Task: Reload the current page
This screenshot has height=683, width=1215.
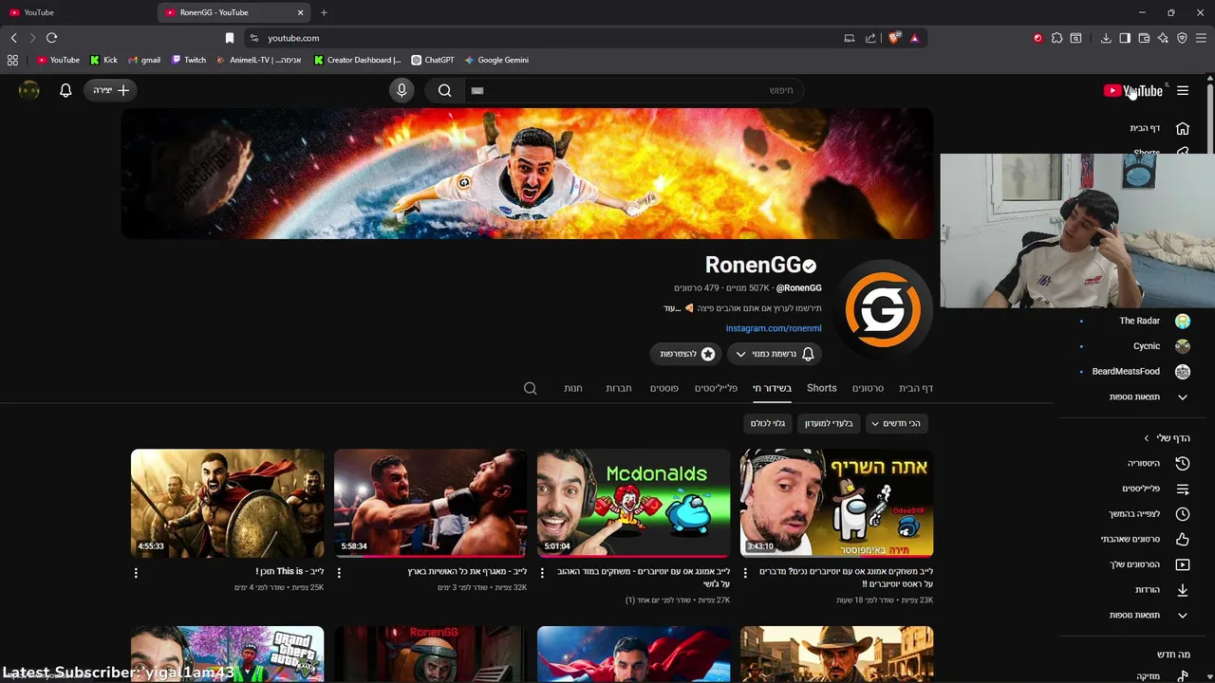Action: coord(51,38)
